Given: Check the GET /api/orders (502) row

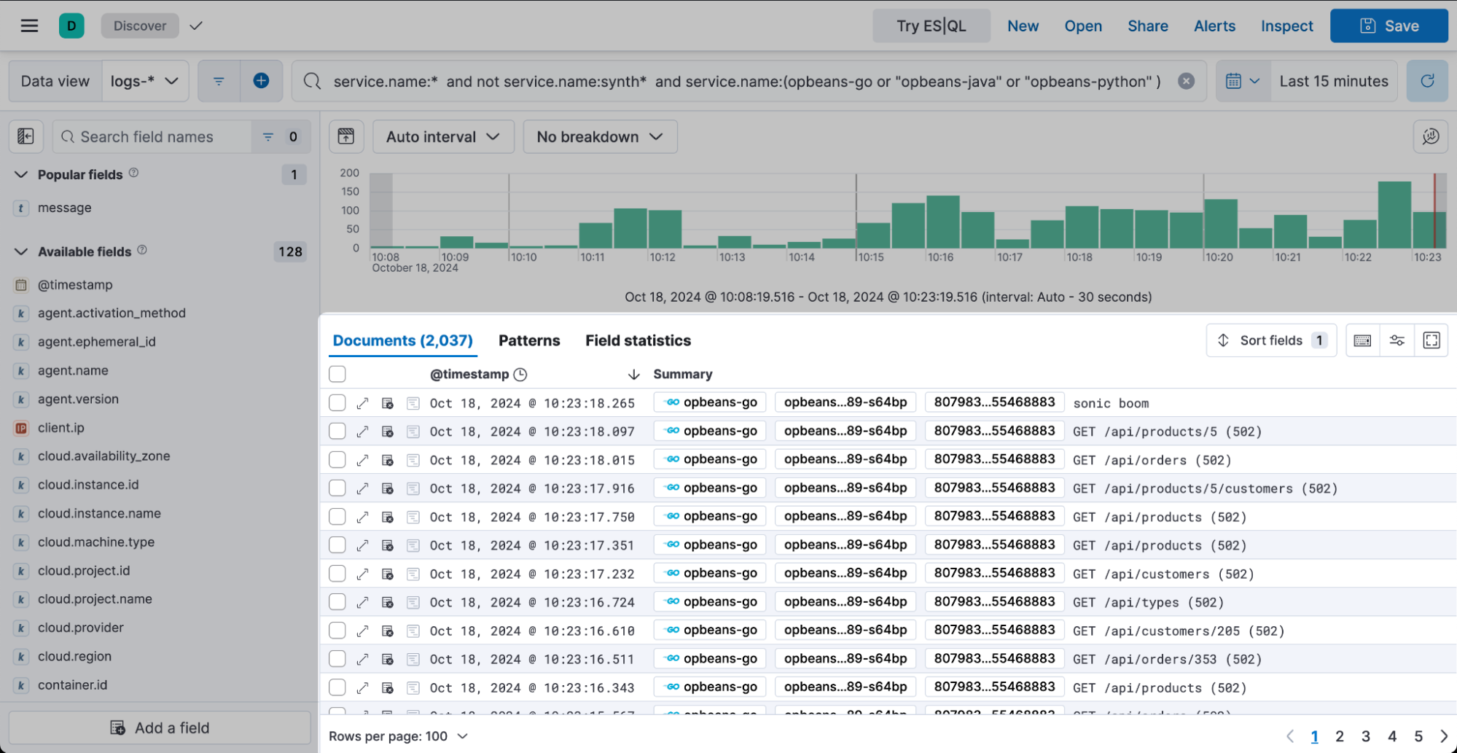Looking at the screenshot, I should pos(337,459).
